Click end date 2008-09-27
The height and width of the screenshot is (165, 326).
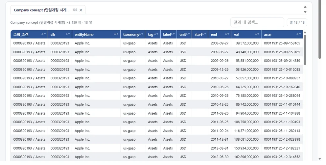point(220,43)
